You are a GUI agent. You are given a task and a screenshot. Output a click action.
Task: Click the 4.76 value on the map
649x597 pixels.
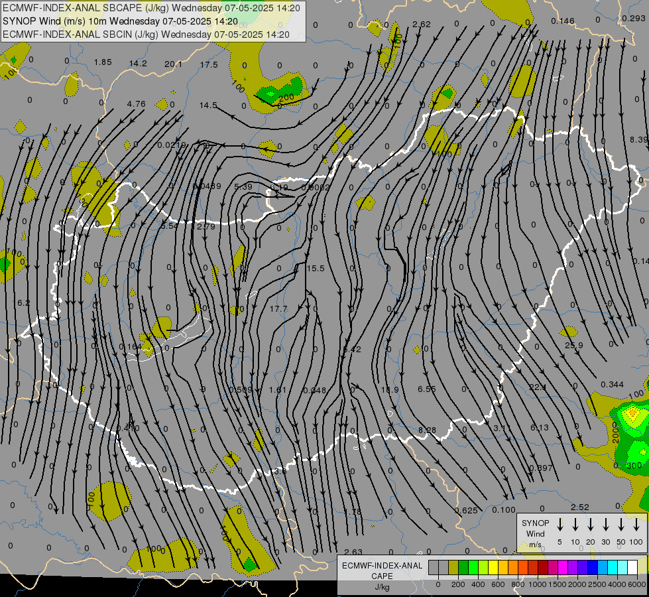(136, 104)
